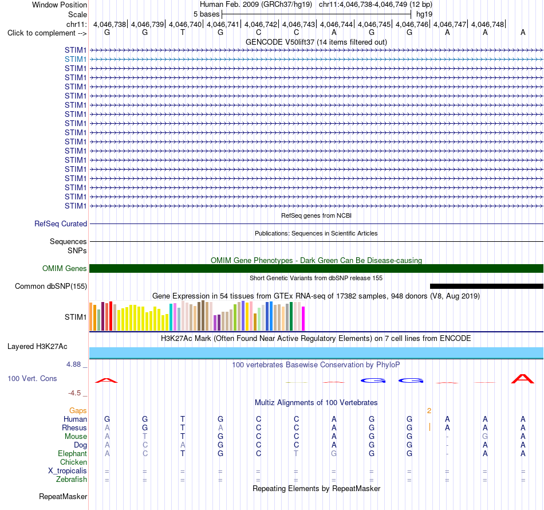The height and width of the screenshot is (510, 544).
Task: Click the 'SNPs' label under Sequences
Action: tap(77, 250)
